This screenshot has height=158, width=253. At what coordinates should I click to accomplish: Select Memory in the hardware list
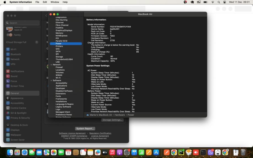click(x=59, y=33)
